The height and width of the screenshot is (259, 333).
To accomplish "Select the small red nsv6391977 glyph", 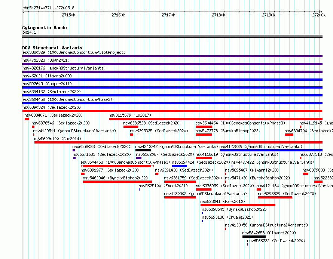I will click(83, 174).
